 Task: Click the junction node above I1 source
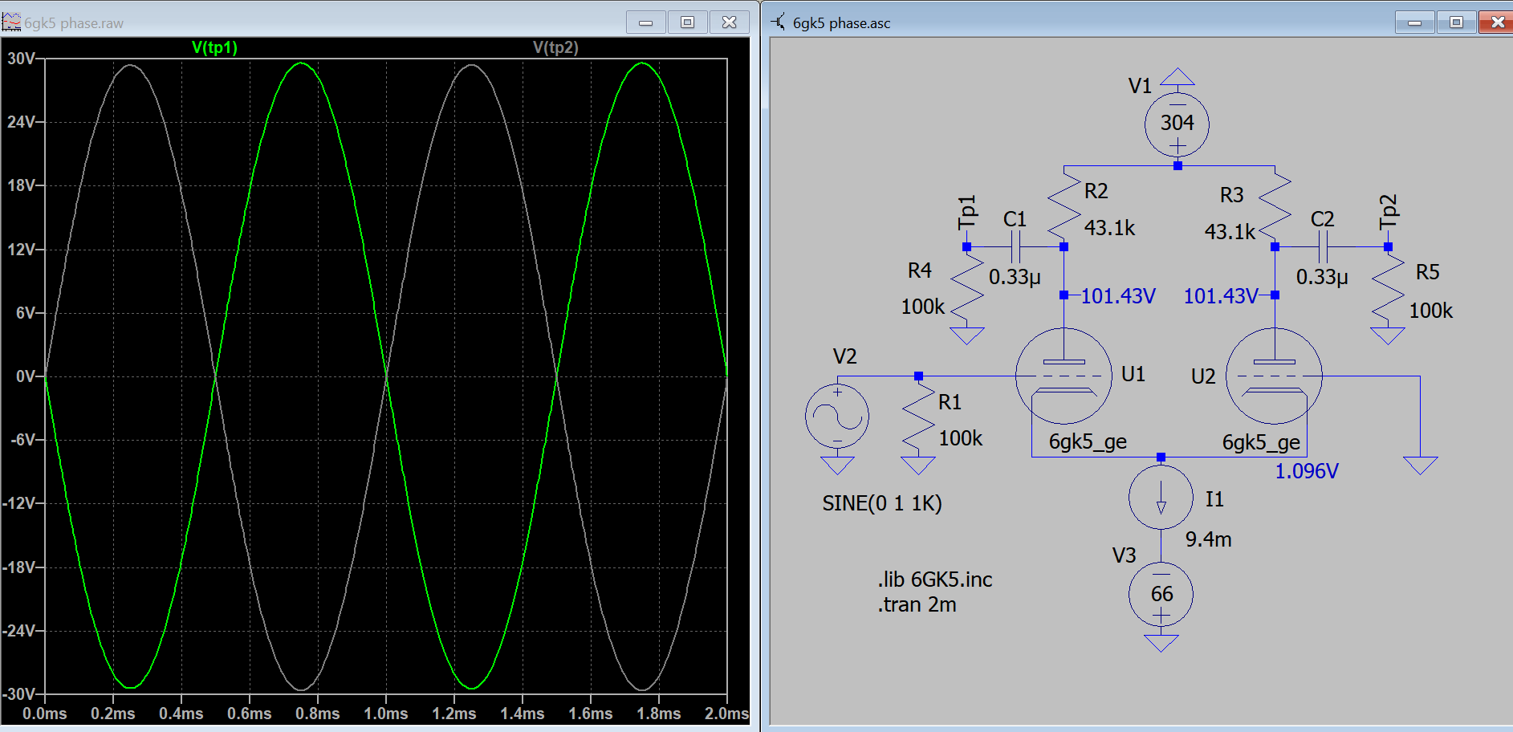(x=1161, y=457)
